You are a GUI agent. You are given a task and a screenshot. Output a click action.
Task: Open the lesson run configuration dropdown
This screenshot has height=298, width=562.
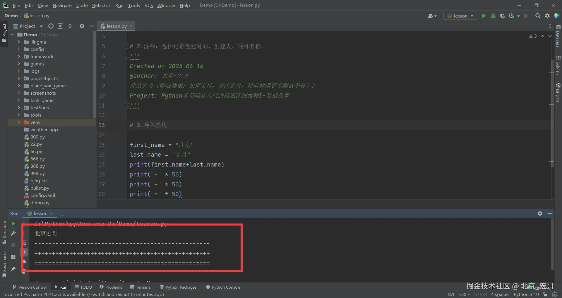tap(460, 16)
